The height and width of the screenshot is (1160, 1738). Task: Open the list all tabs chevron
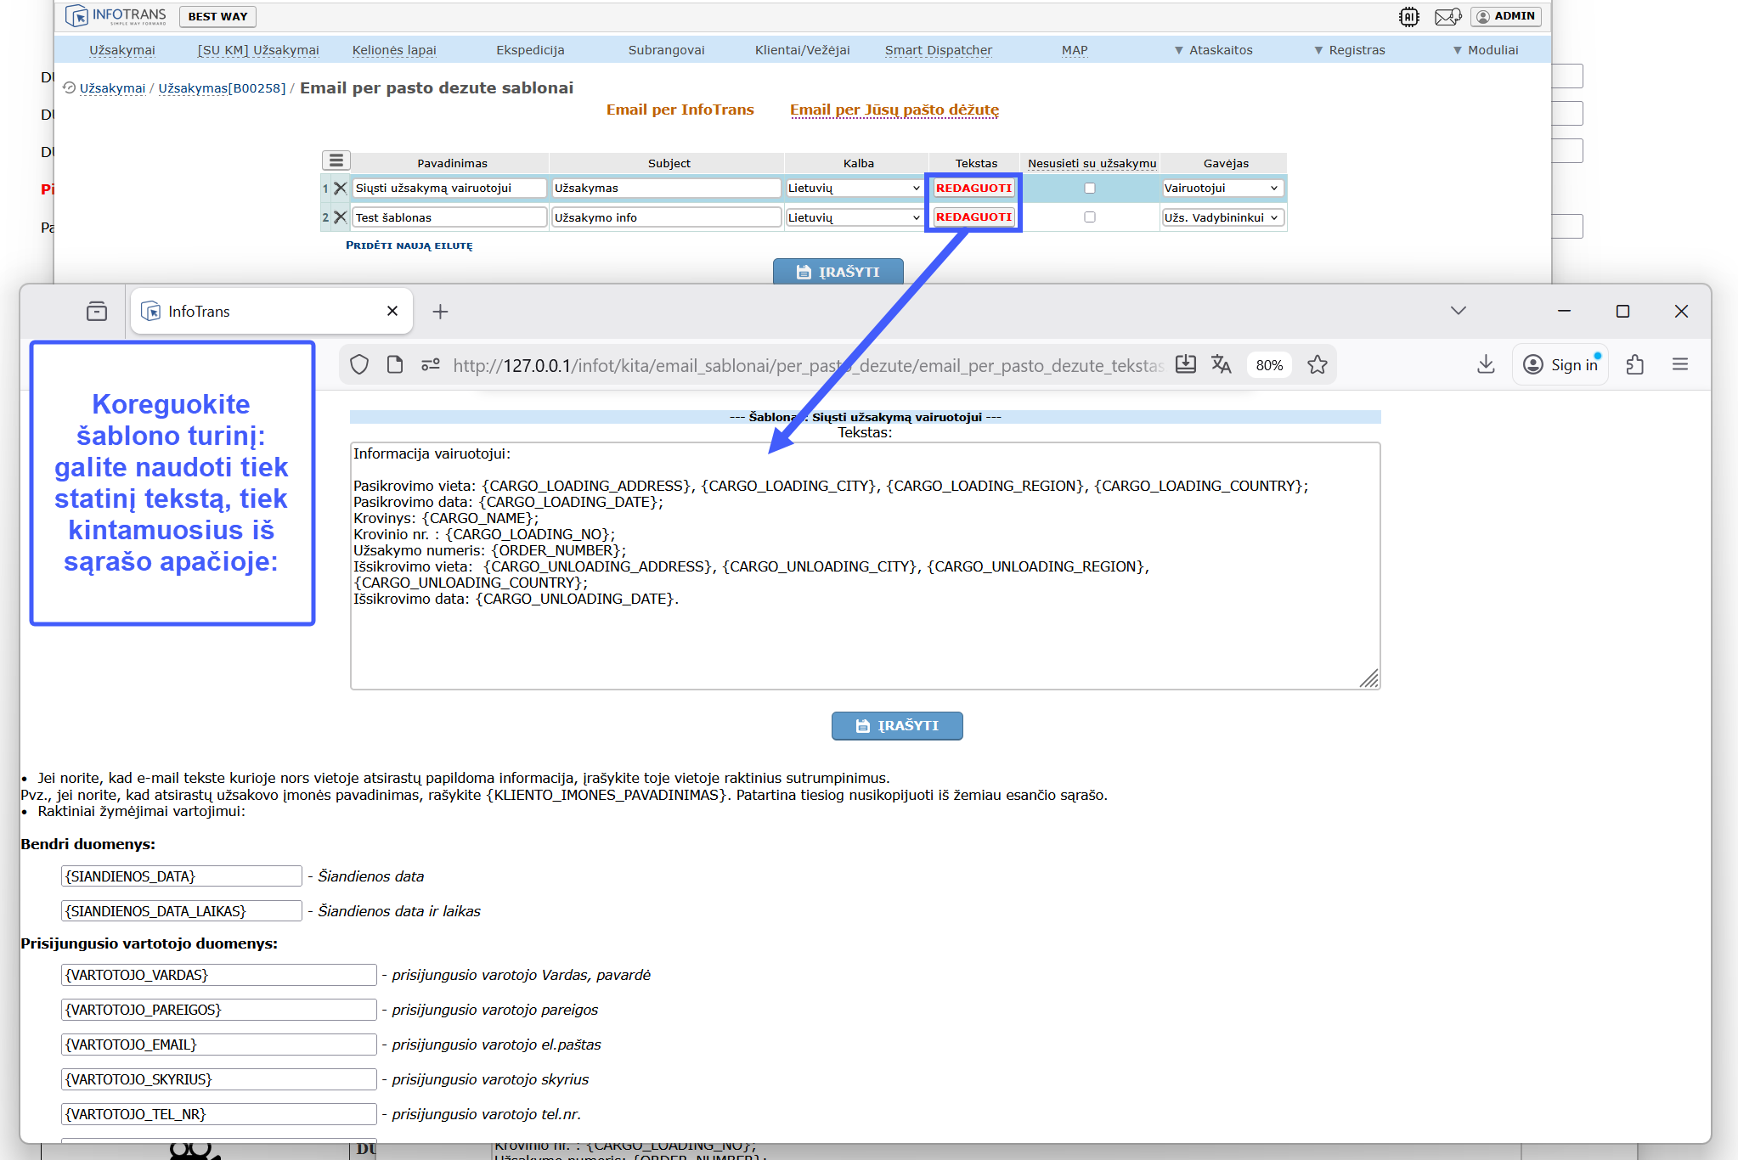pos(1459,311)
